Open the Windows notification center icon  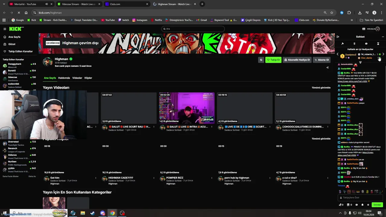point(380,213)
